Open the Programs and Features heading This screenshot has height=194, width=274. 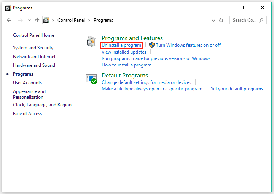pyautogui.click(x=132, y=38)
